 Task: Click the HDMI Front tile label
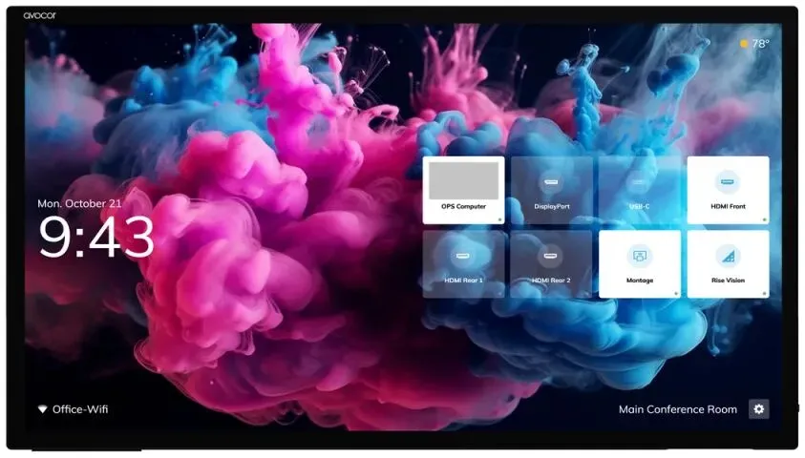click(728, 206)
